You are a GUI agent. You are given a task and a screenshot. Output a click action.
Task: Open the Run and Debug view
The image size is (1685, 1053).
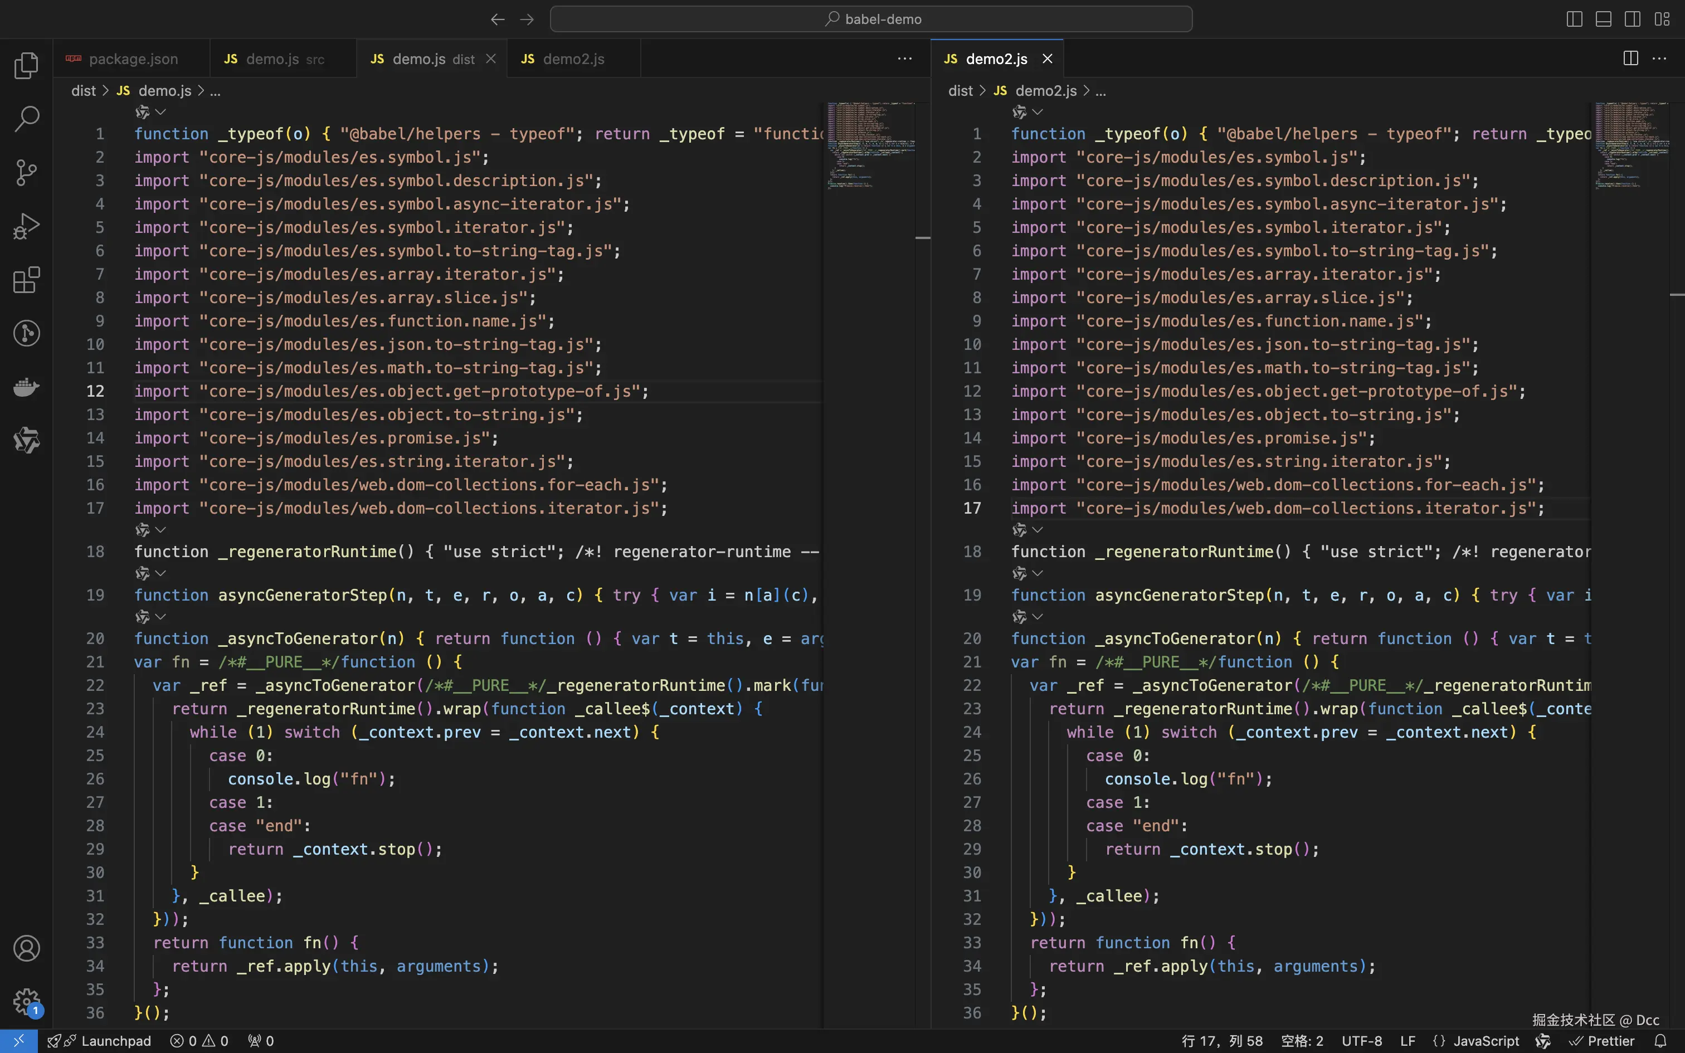26,226
